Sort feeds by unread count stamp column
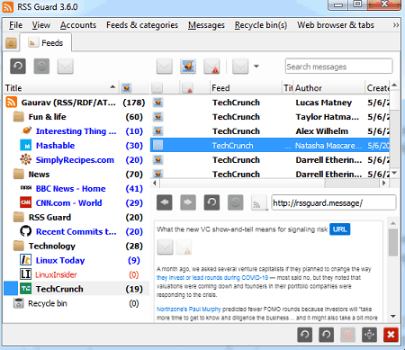Viewport: 405px width, 350px height. point(126,88)
